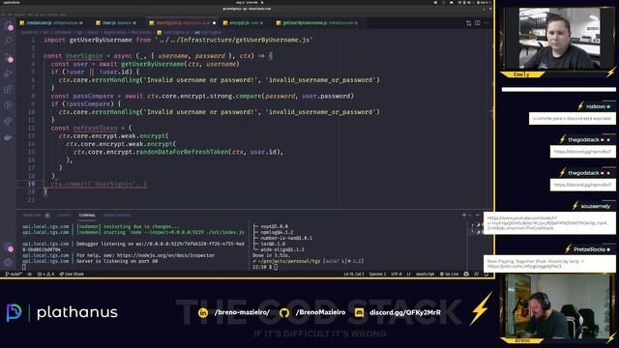Click the UserSignin.js breadcrumb item

coord(173,32)
